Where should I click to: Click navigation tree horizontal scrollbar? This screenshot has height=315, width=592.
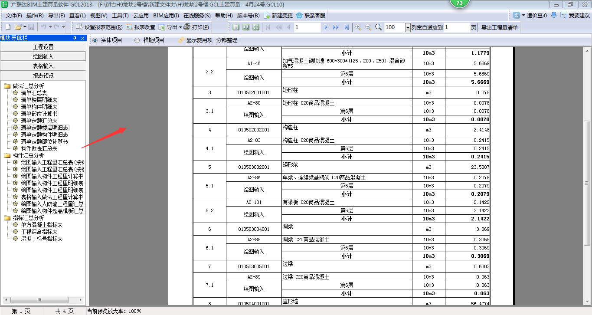click(x=39, y=300)
